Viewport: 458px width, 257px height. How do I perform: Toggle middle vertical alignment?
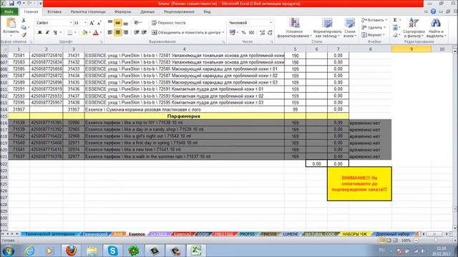(117, 23)
